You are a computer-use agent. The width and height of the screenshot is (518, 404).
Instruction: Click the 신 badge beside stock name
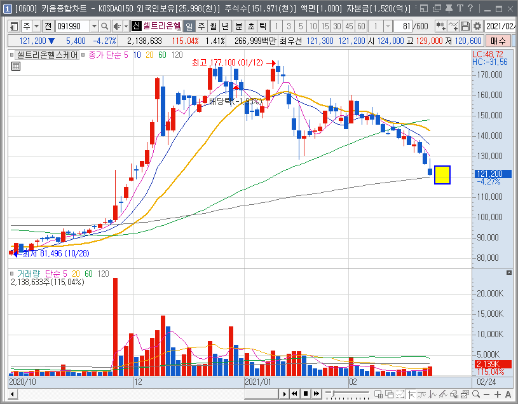136,26
